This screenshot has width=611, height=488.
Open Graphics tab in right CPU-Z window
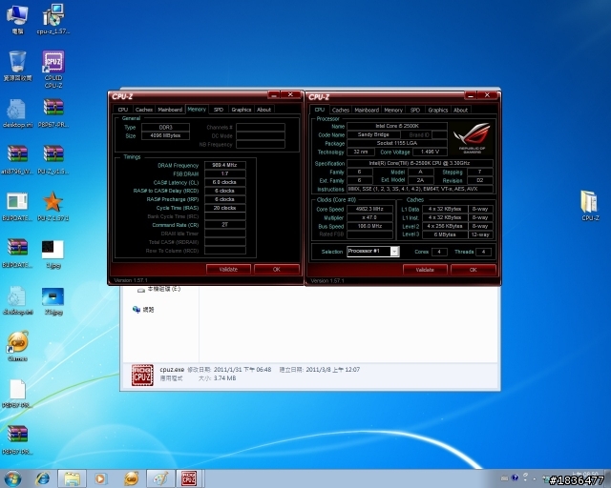(x=438, y=111)
